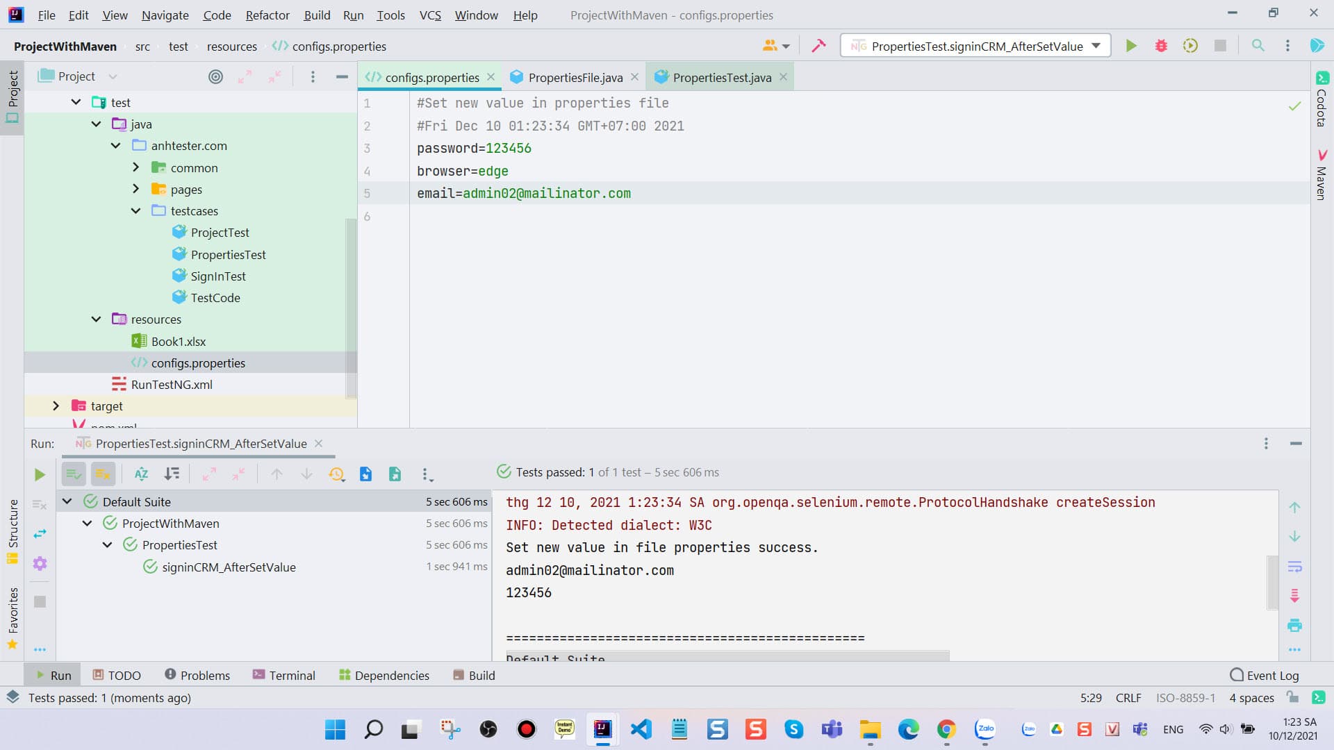
Task: Open the Refactor menu
Action: (x=267, y=15)
